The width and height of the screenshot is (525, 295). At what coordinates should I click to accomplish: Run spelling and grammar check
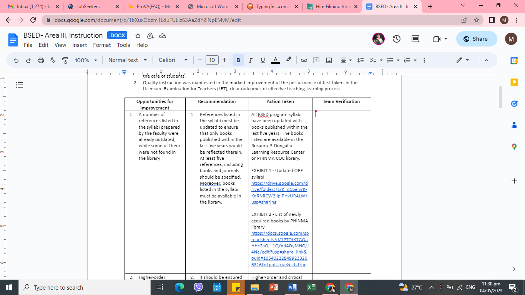pos(53,60)
